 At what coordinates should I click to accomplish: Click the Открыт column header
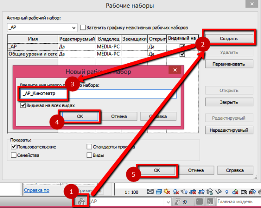point(157,39)
